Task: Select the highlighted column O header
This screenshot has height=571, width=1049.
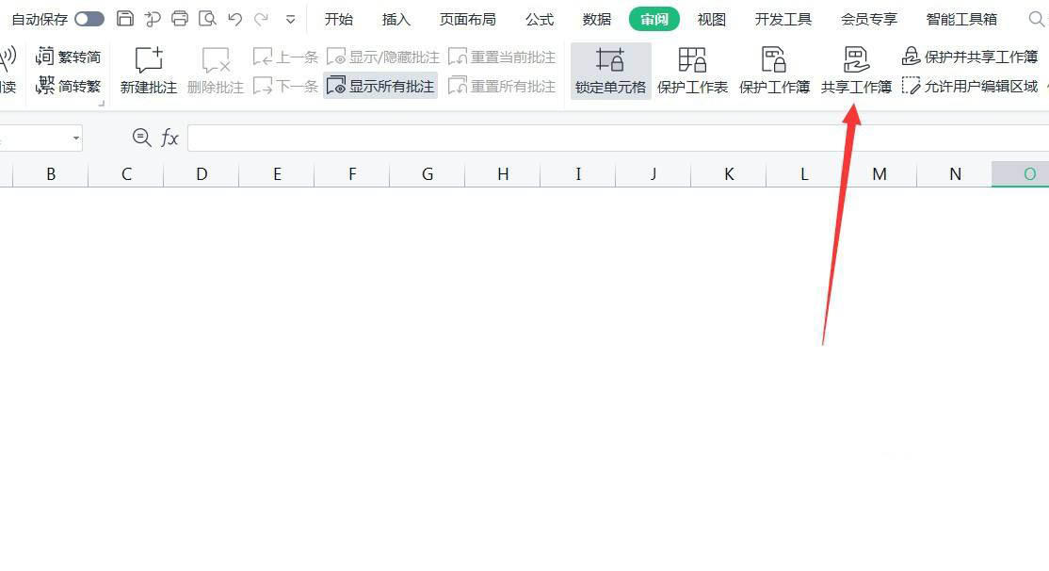Action: [x=1021, y=174]
